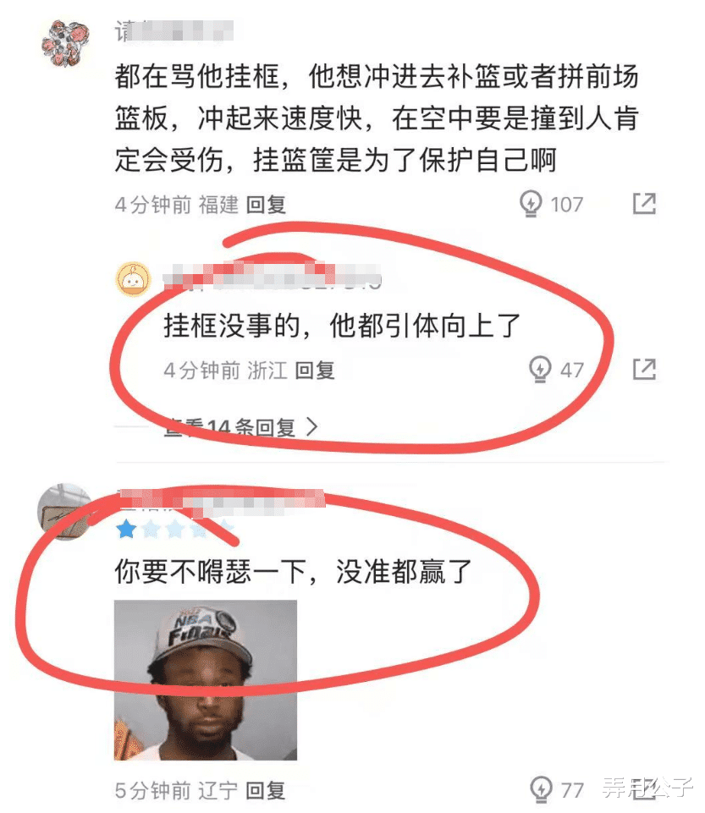Click the chevron next to 14条回复
The height and width of the screenshot is (813, 705).
(x=311, y=426)
